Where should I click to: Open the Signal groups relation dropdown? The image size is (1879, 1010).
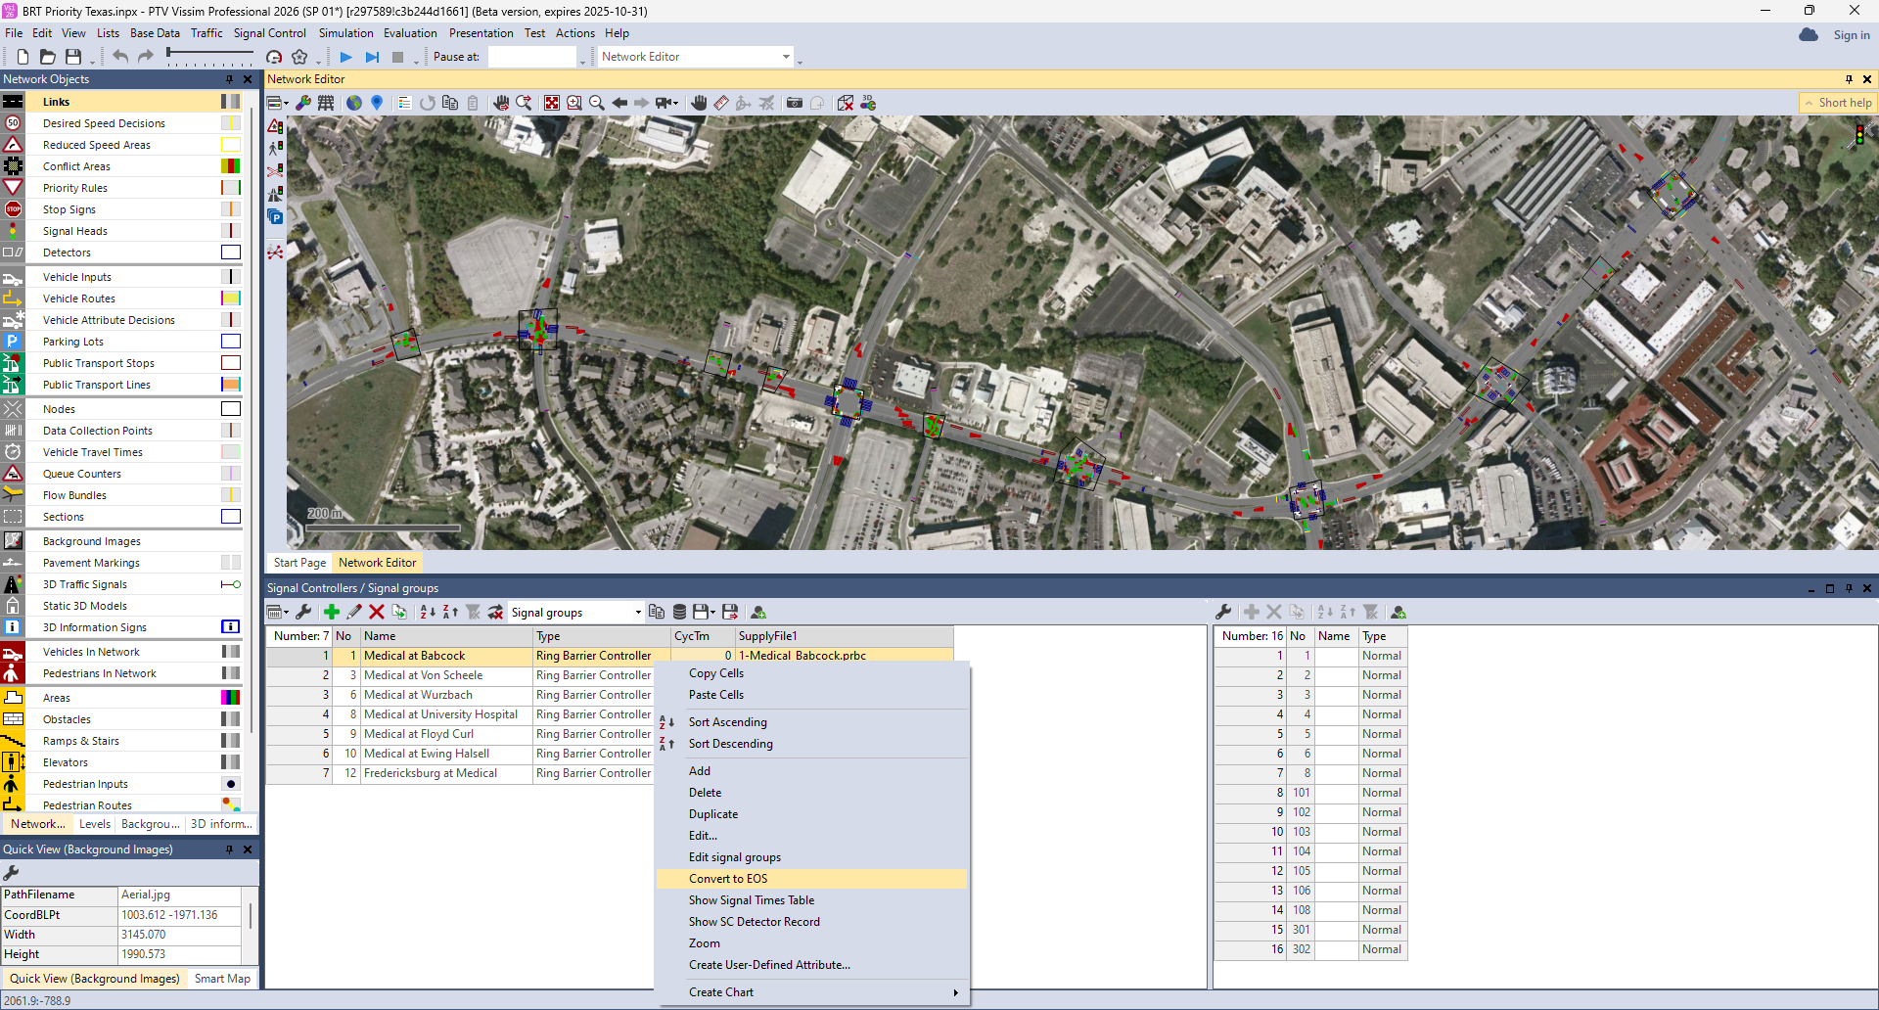click(637, 613)
